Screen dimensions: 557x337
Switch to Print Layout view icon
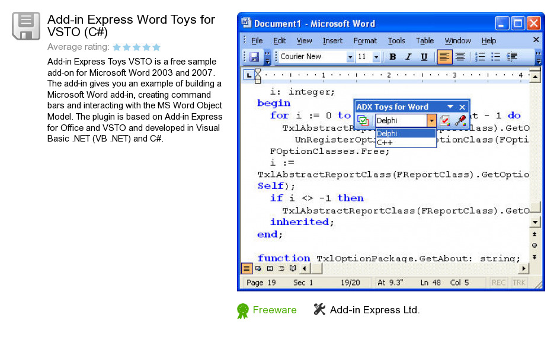[x=270, y=268]
